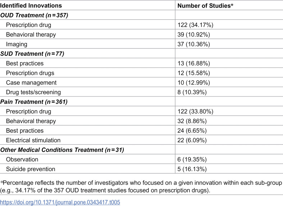The width and height of the screenshot is (283, 206).
Task: Click the Suicide prevention row label
Action: 31,169
